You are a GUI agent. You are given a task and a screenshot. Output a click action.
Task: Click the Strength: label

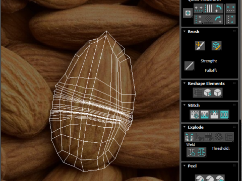(x=209, y=61)
